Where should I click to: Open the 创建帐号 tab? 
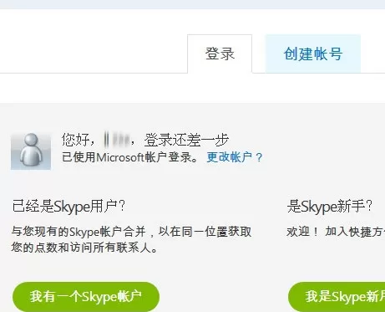coord(313,54)
